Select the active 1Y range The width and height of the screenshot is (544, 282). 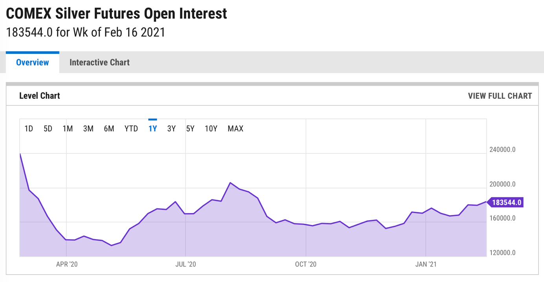[x=153, y=129]
